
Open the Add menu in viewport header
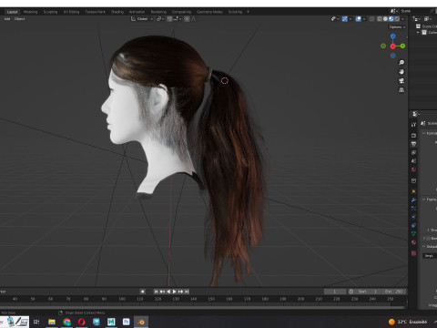click(x=7, y=19)
